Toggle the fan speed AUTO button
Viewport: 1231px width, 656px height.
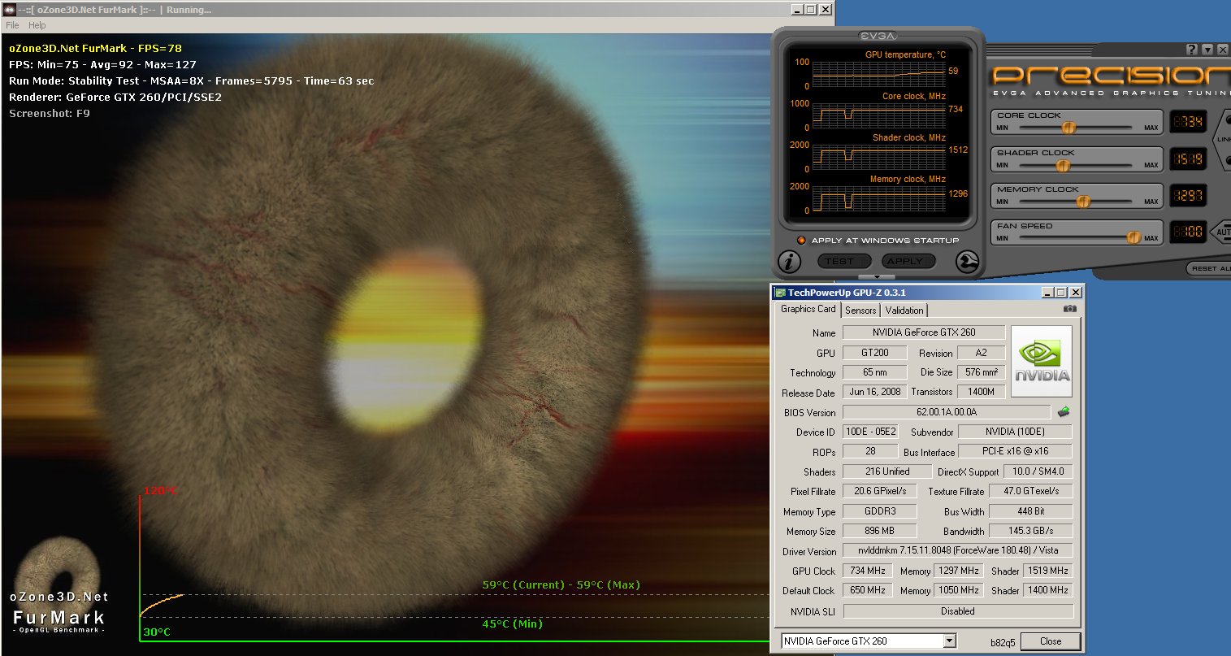coord(1223,232)
